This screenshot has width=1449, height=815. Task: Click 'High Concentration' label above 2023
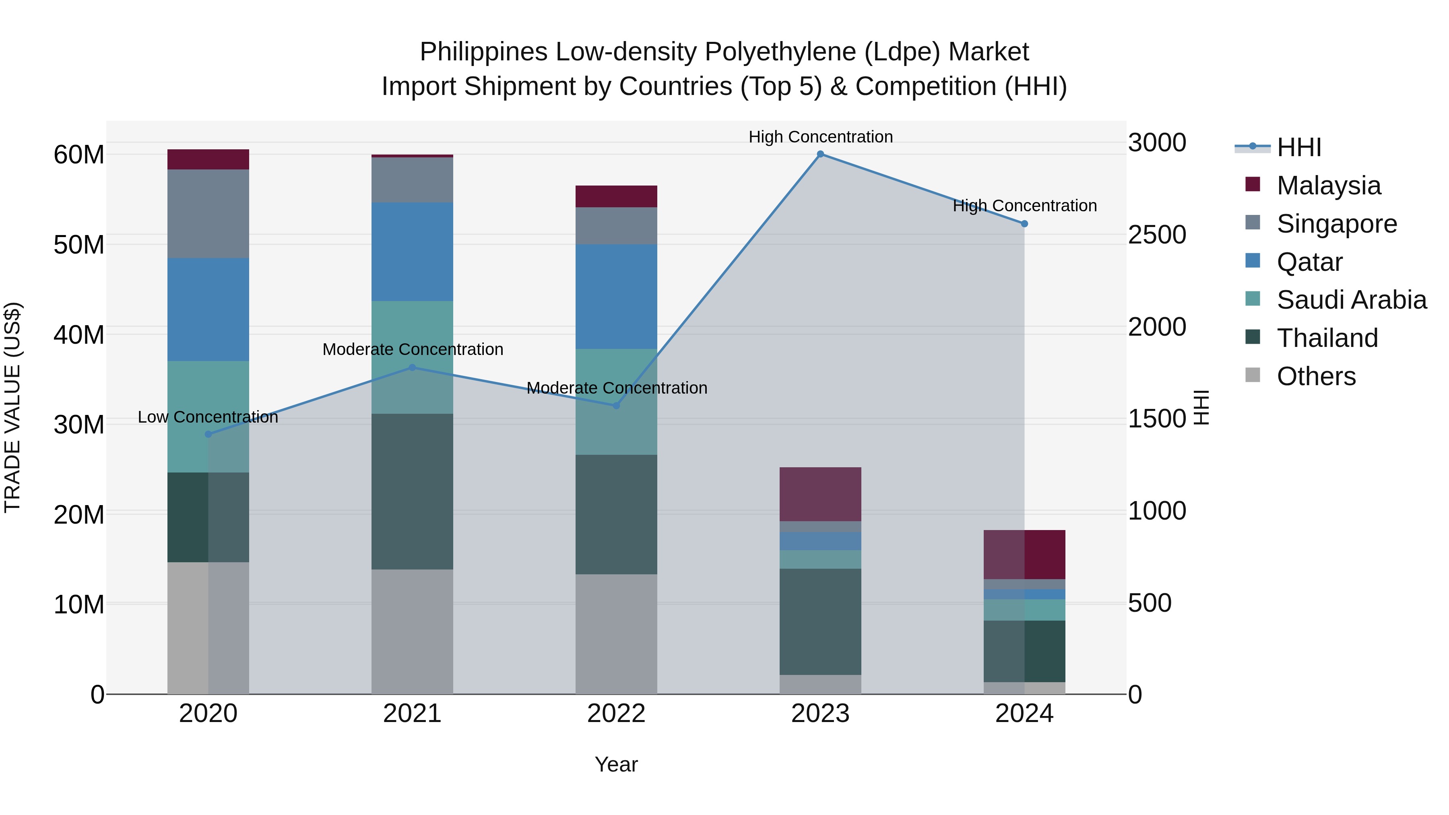pyautogui.click(x=821, y=137)
